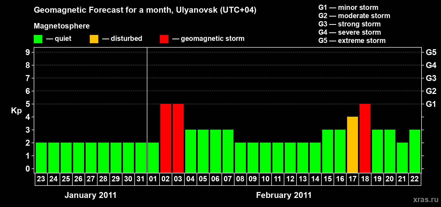
Task: Click date label 23 on the axis
Action: pyautogui.click(x=41, y=179)
